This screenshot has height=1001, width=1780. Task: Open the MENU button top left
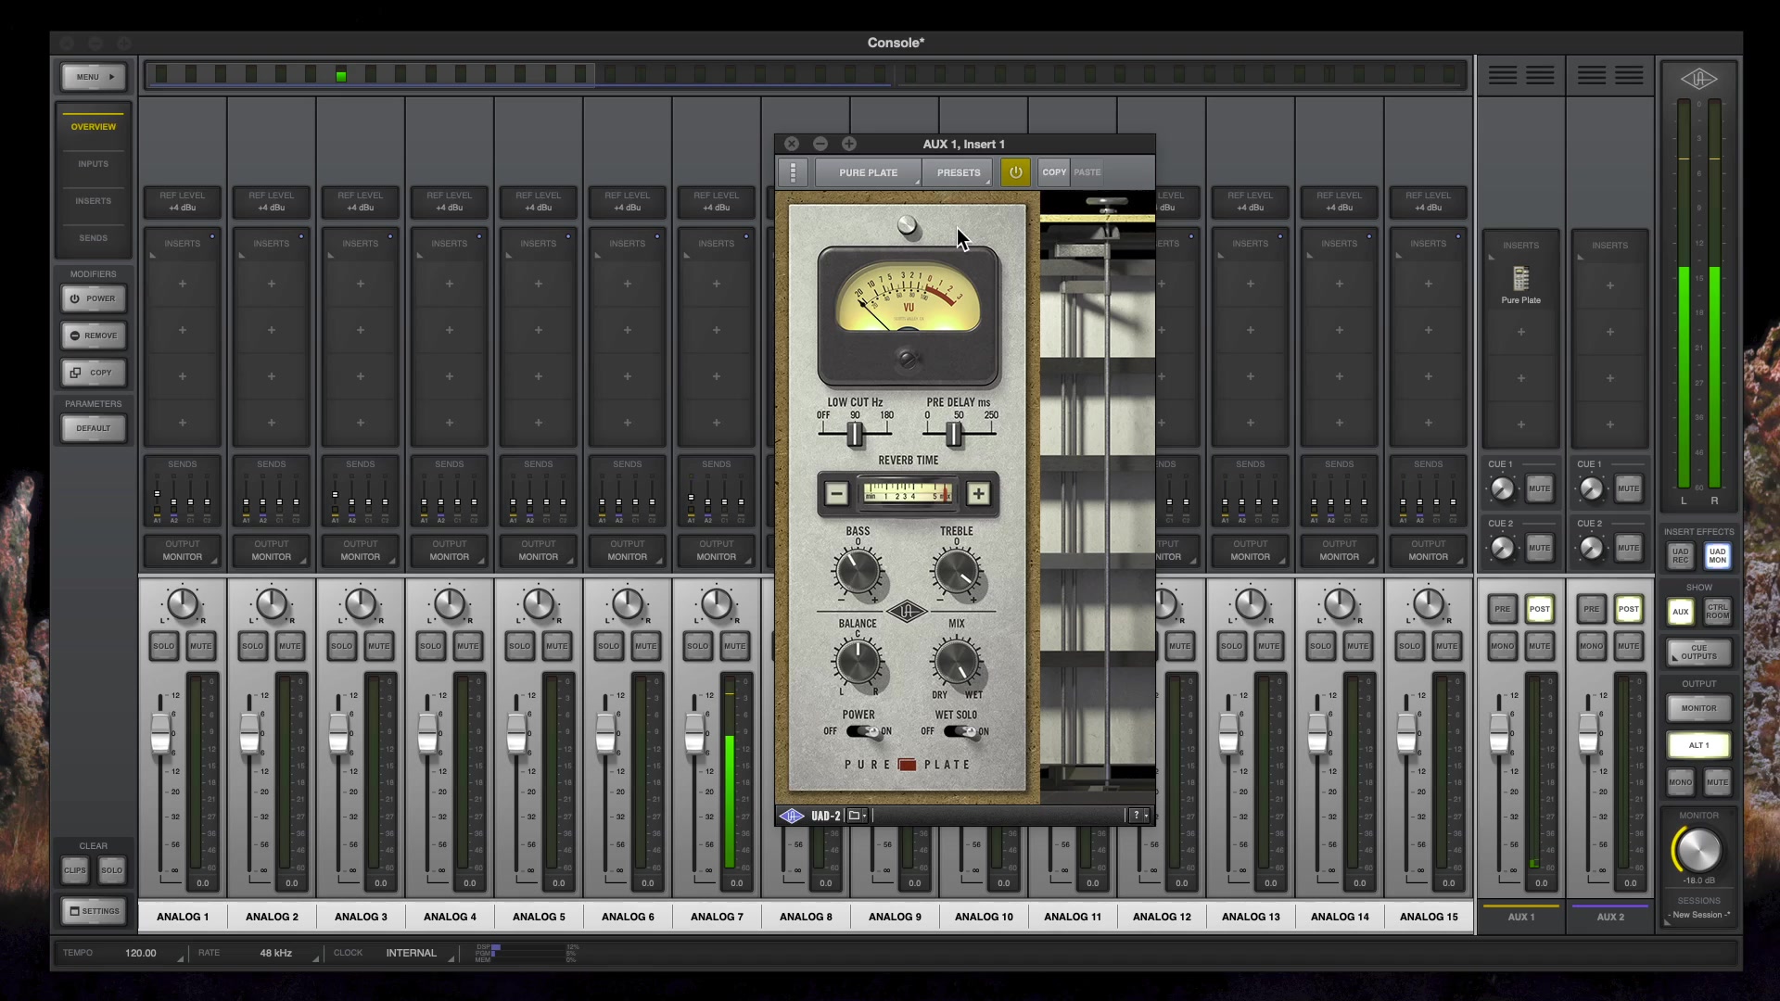point(93,76)
